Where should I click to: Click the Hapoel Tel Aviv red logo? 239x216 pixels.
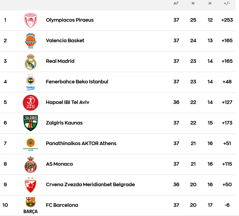point(31,103)
